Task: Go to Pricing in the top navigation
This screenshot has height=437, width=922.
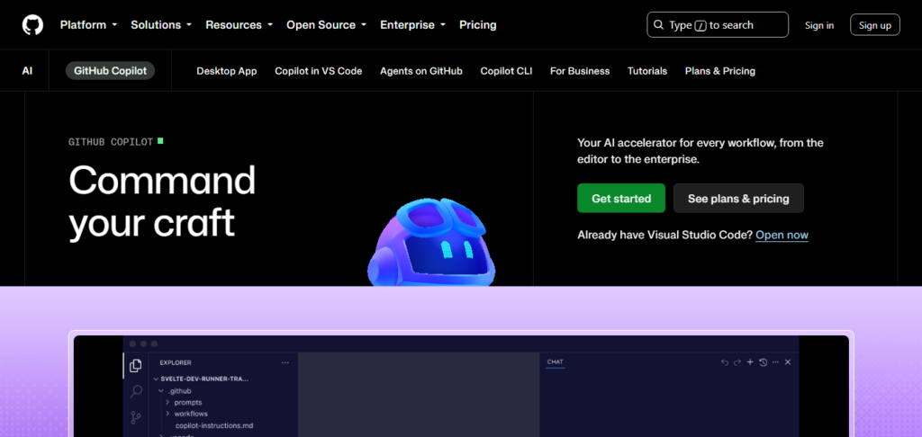Action: pyautogui.click(x=477, y=24)
